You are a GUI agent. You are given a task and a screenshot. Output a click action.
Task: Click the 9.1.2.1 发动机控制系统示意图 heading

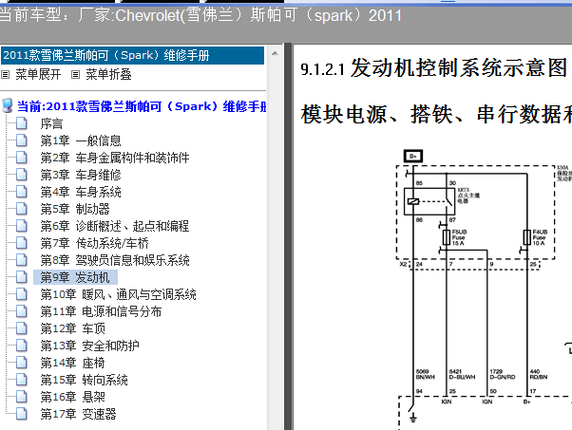(x=433, y=68)
